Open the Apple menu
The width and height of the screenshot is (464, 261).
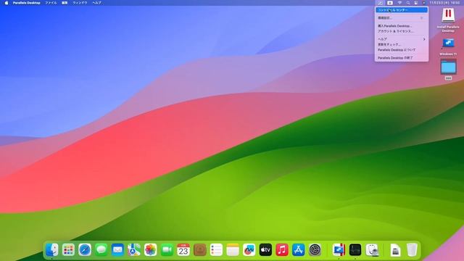click(x=7, y=3)
